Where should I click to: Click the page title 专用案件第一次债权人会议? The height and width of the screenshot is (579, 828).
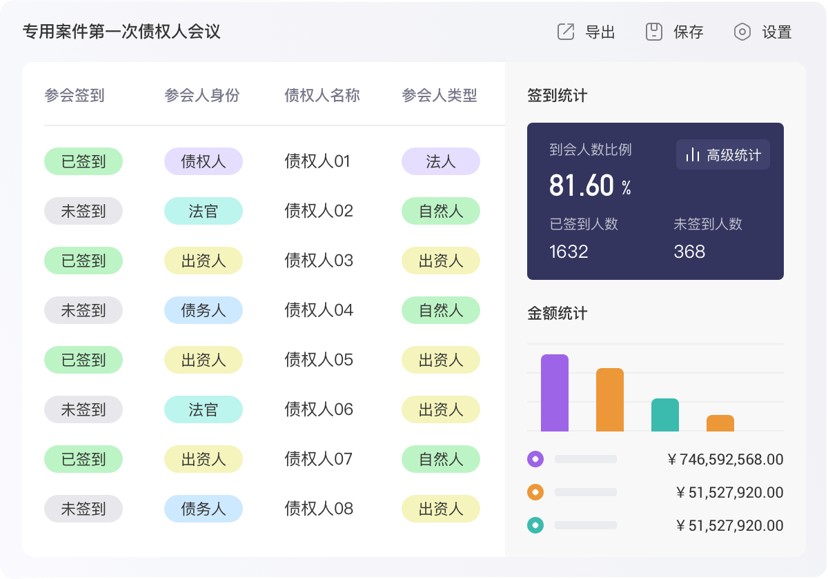tap(121, 31)
